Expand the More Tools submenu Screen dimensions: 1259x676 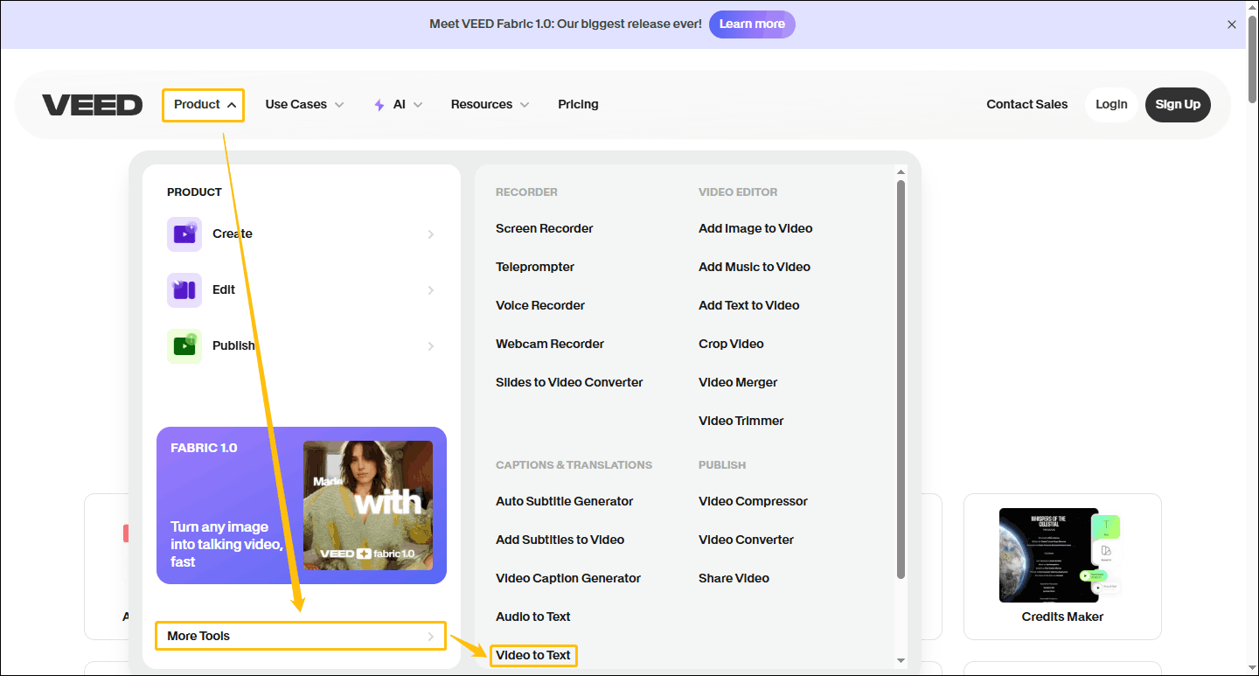click(x=301, y=636)
